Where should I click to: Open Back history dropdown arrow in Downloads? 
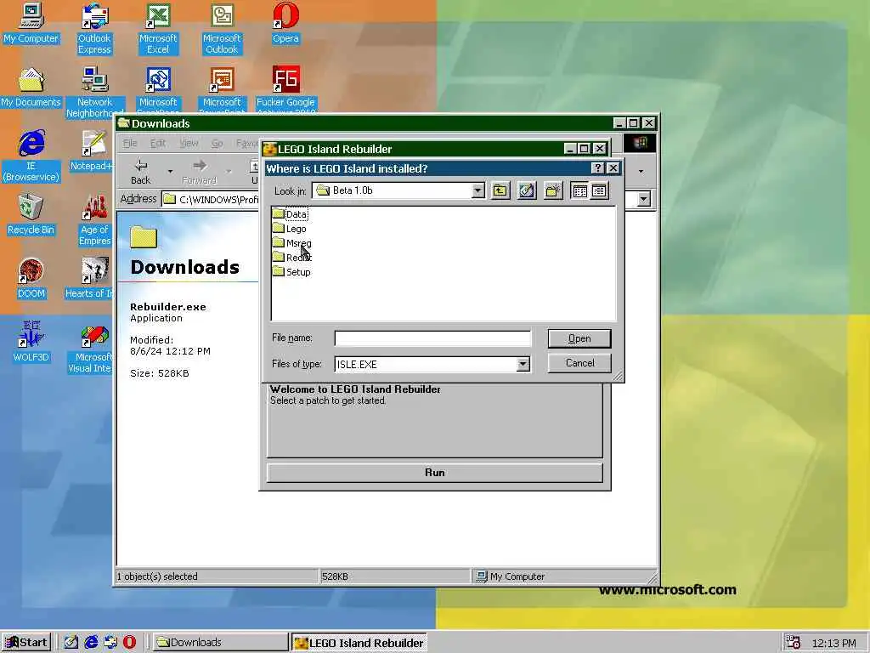pyautogui.click(x=170, y=172)
